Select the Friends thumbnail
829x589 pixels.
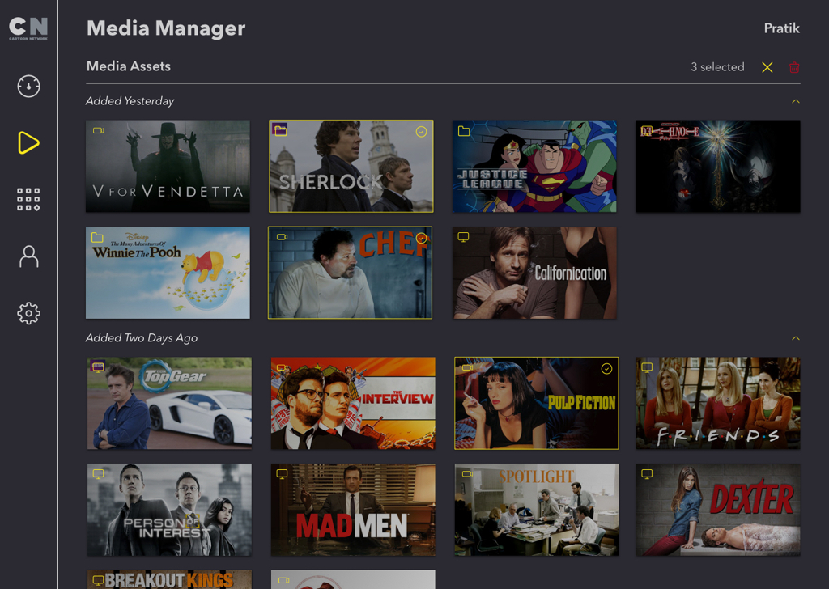click(x=717, y=403)
